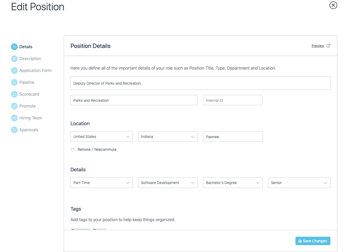This screenshot has width=347, height=252.
Task: Open the Preview link
Action: pos(318,46)
